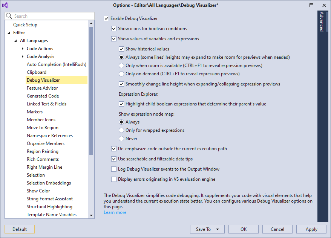Apply the option changes
The image size is (331, 238).
tap(311, 229)
